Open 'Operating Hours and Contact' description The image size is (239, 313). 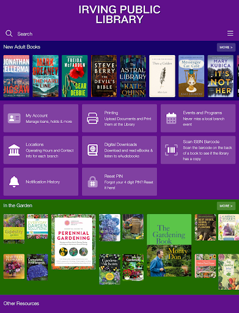pyautogui.click(x=50, y=153)
